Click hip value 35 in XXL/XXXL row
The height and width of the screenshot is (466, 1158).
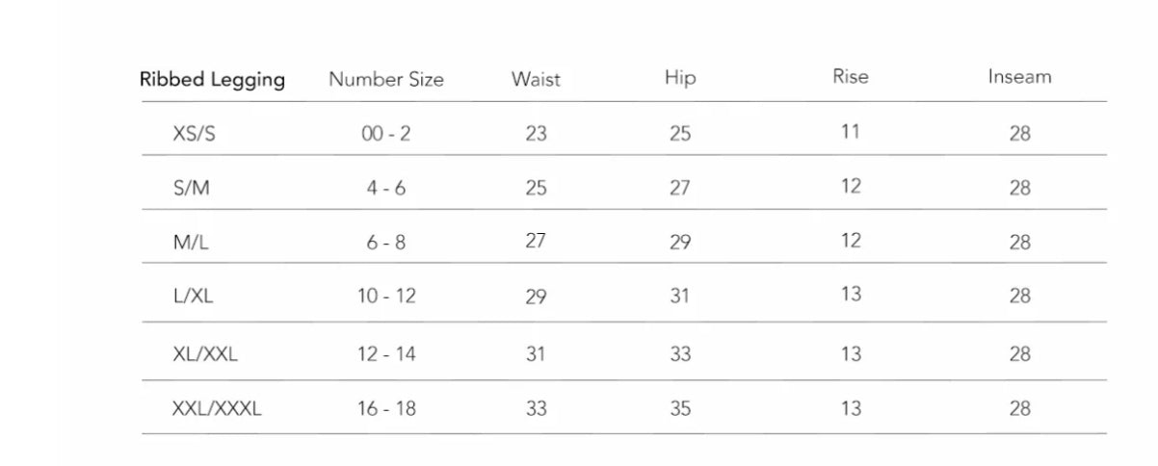[680, 408]
